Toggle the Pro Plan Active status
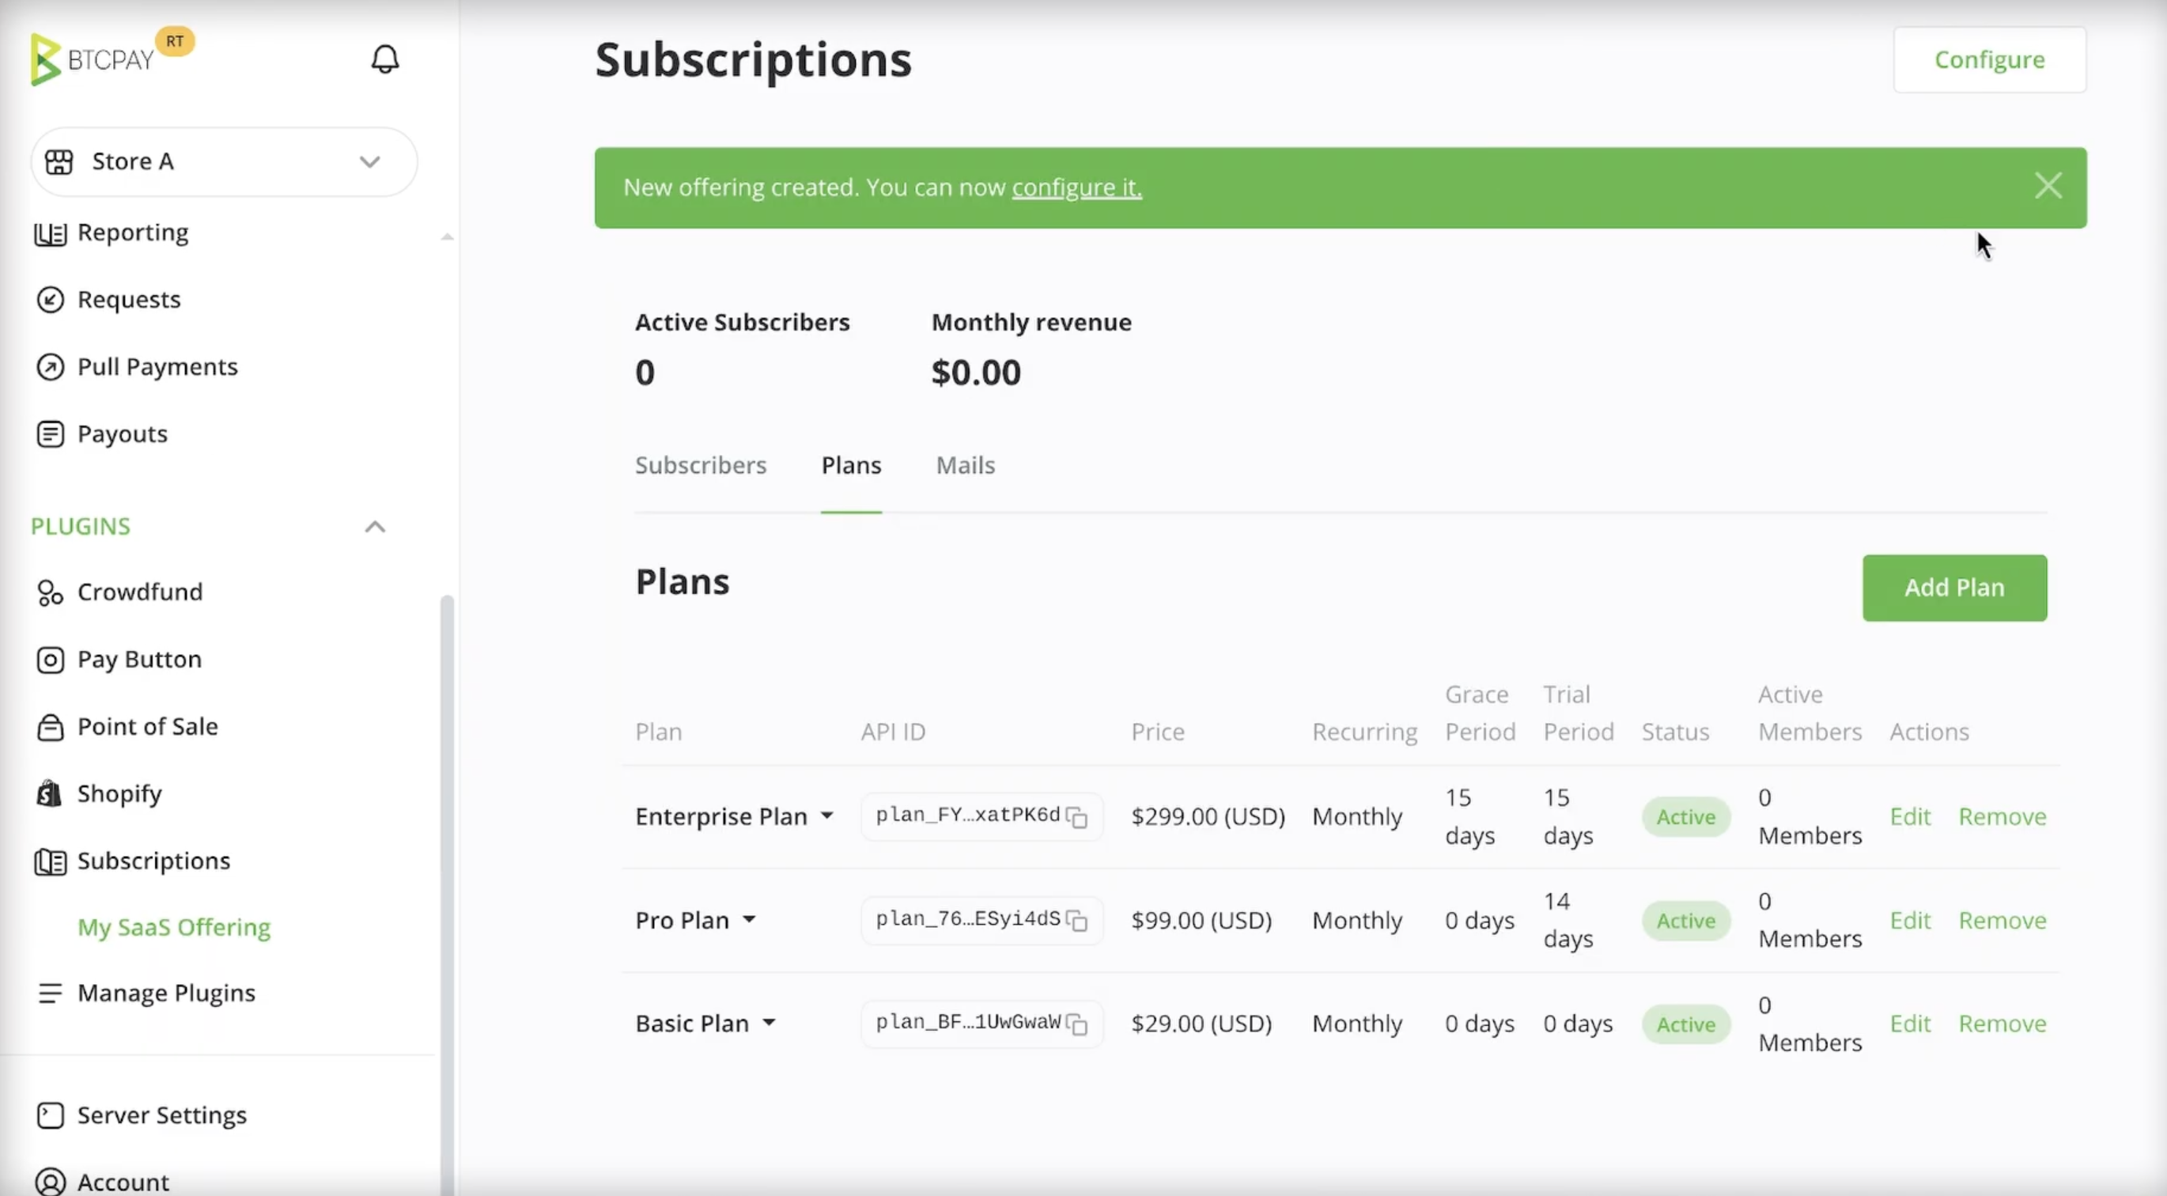2167x1196 pixels. coord(1686,920)
